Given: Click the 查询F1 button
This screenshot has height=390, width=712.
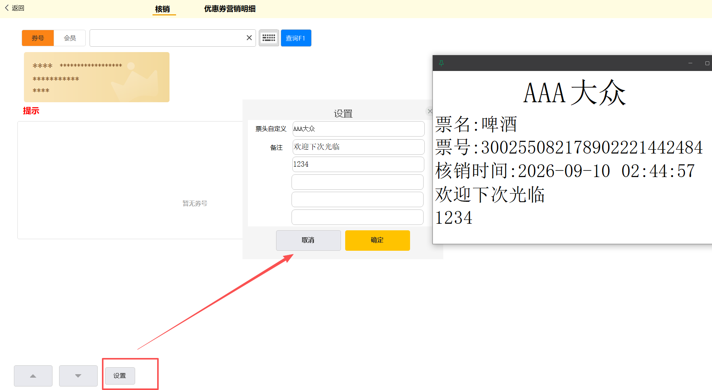Looking at the screenshot, I should 296,38.
